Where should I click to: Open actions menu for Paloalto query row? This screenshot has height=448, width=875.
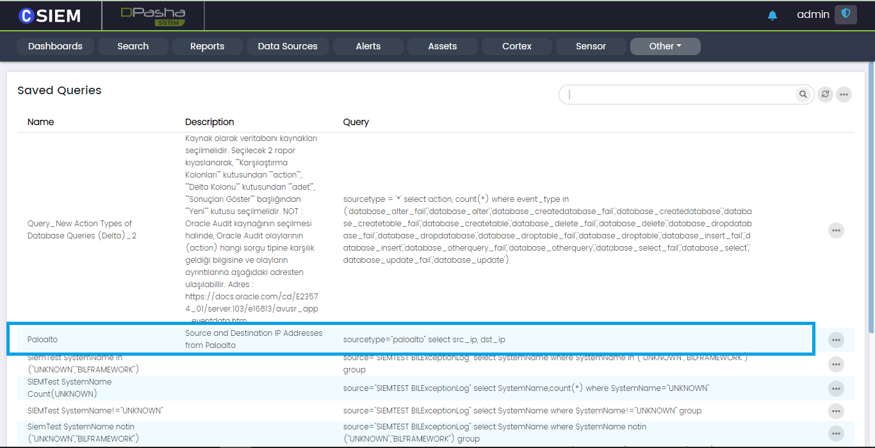point(836,340)
